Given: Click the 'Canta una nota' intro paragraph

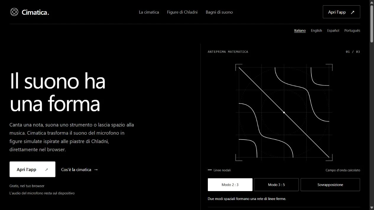Looking at the screenshot, I should 72,137.
